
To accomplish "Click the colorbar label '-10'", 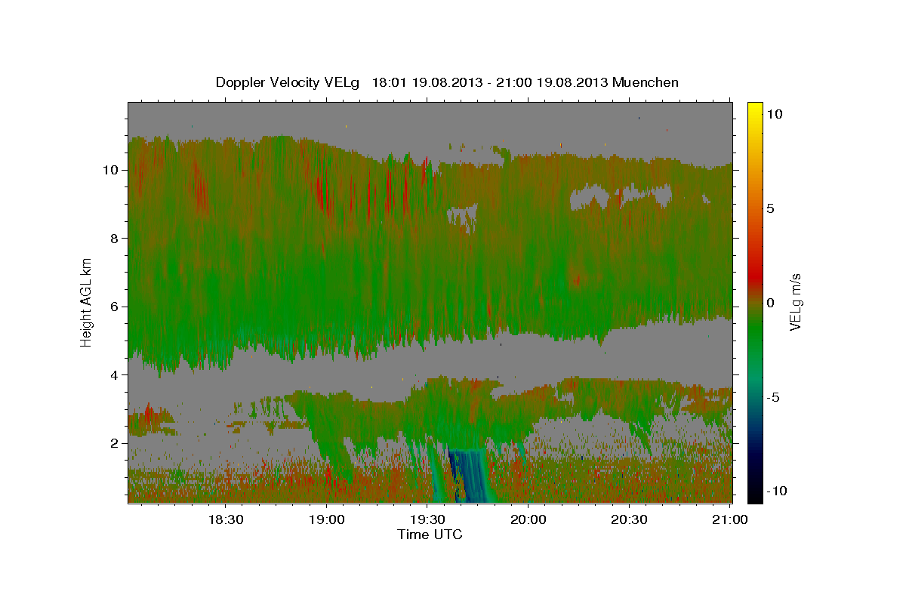I will click(x=776, y=492).
